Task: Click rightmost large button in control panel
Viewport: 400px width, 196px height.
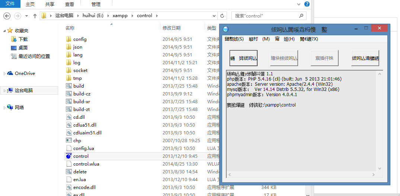Action: 365,58
